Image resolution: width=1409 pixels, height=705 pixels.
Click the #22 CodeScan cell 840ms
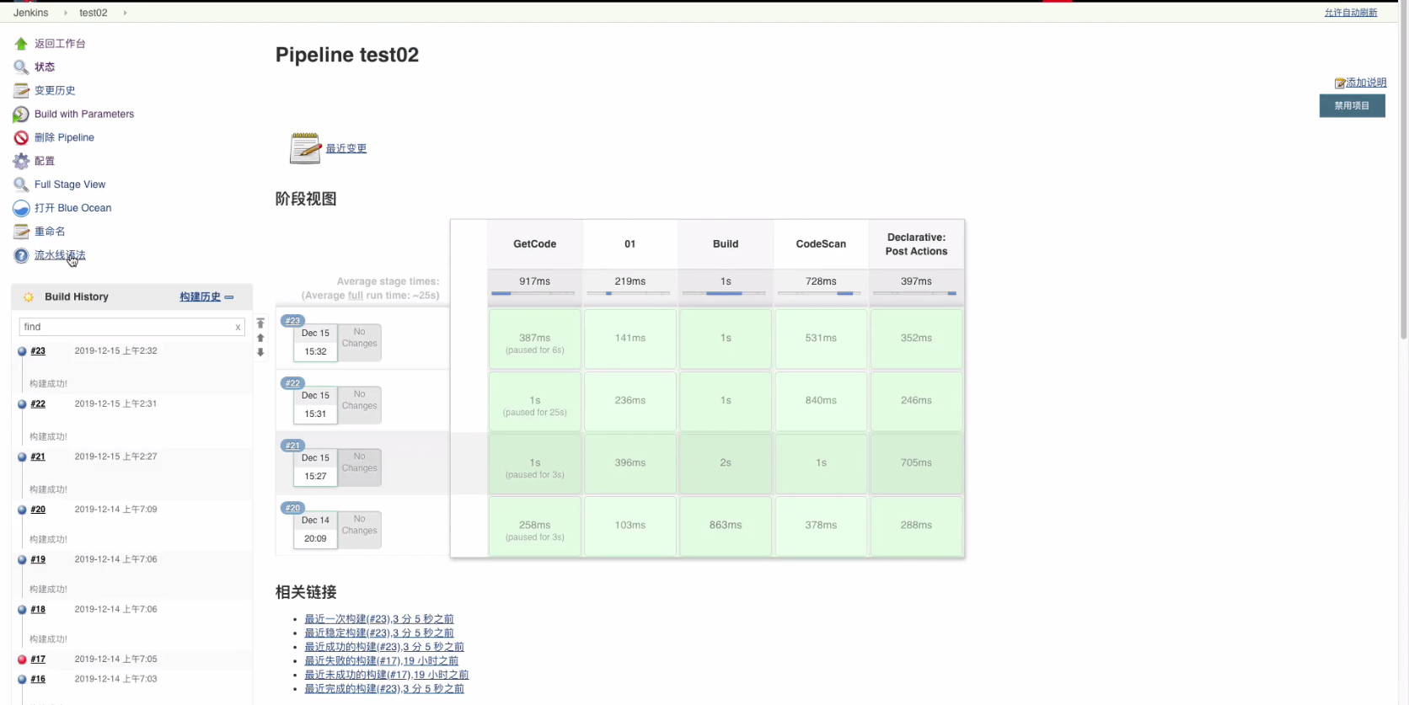[x=821, y=401]
